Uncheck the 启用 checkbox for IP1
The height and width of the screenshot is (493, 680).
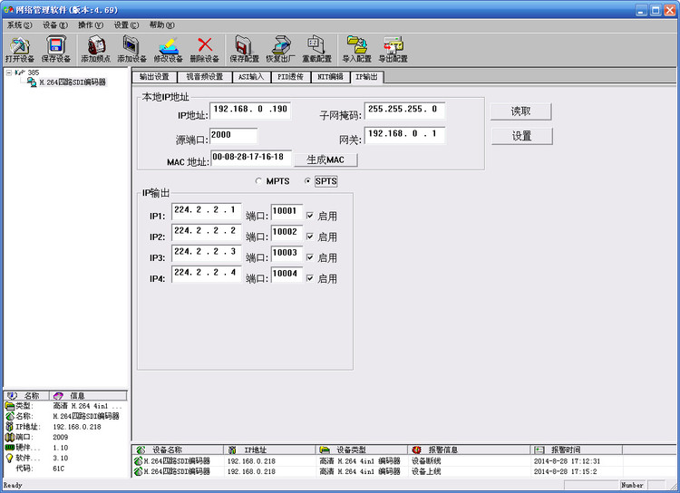pos(310,216)
